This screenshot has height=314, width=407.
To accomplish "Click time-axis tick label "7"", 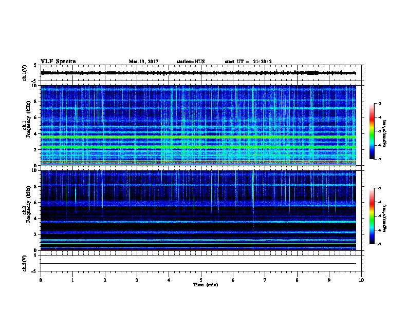I will pos(265,280).
